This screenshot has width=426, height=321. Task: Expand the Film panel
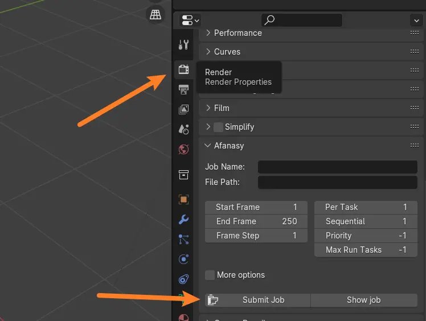208,108
